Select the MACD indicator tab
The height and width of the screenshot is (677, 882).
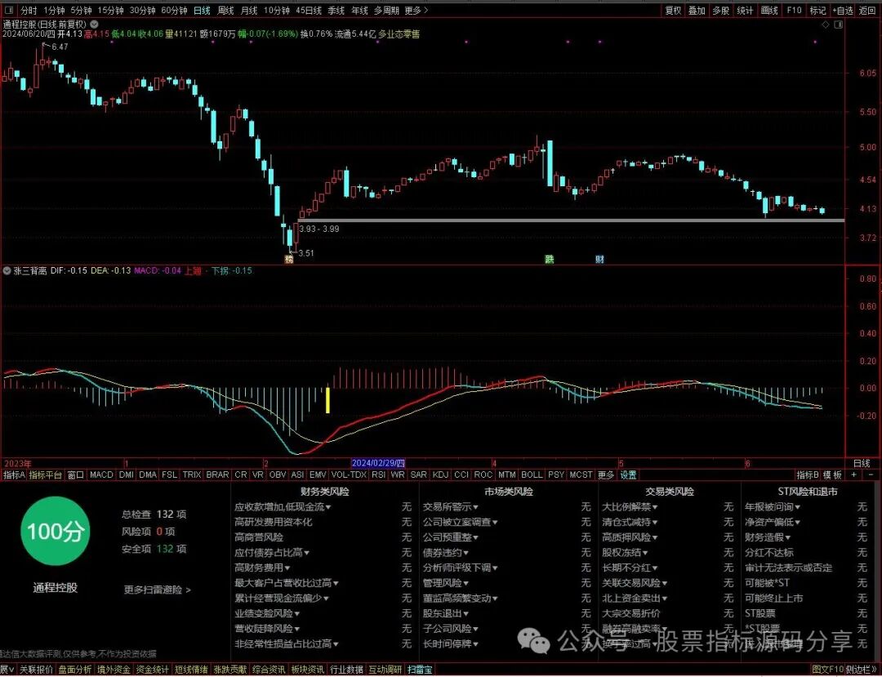pos(101,474)
